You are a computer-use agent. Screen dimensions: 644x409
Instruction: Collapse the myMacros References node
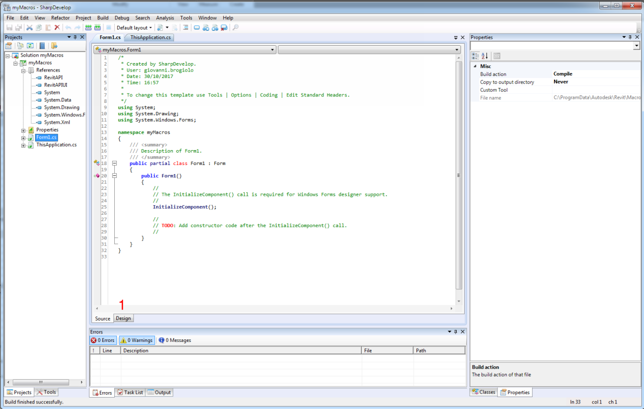click(23, 70)
